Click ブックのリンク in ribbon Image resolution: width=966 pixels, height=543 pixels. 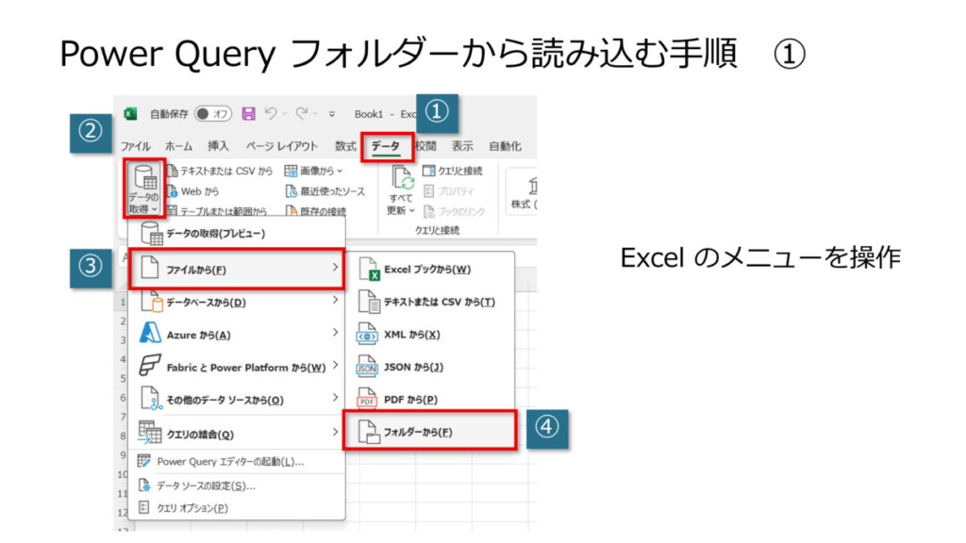[454, 211]
